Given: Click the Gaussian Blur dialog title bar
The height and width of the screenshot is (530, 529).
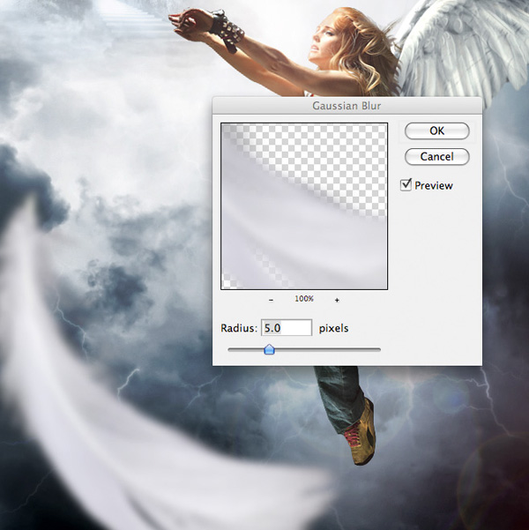Looking at the screenshot, I should (x=347, y=105).
